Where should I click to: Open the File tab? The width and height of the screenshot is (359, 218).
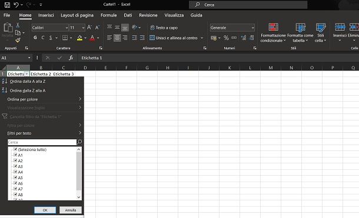(6, 15)
